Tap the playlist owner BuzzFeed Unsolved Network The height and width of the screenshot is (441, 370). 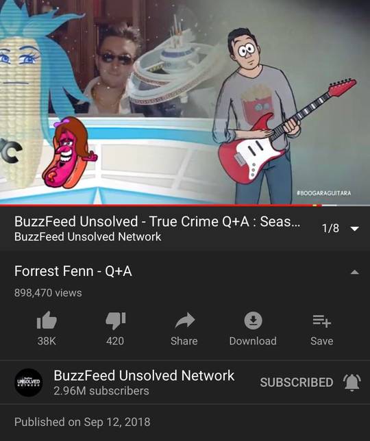click(88, 237)
